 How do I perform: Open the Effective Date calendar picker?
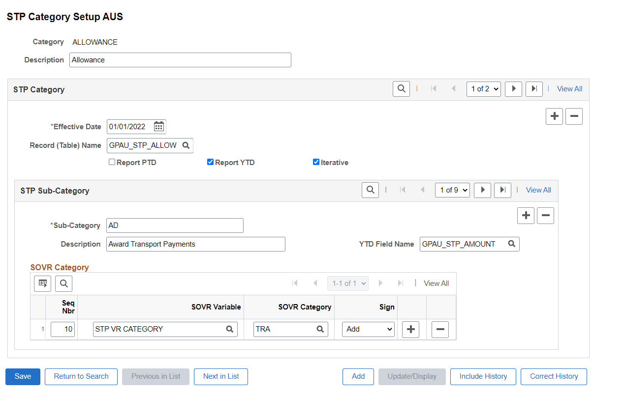[x=158, y=126]
